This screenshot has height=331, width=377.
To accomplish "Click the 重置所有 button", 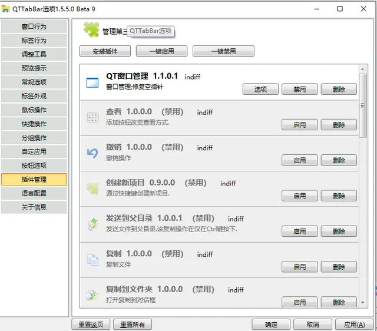I will (133, 325).
